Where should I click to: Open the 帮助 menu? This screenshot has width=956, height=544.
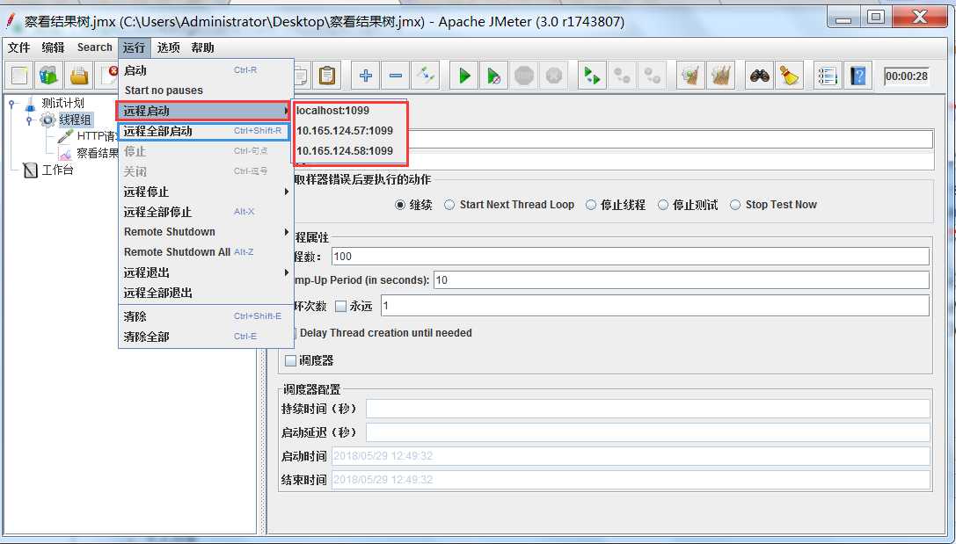coord(202,47)
